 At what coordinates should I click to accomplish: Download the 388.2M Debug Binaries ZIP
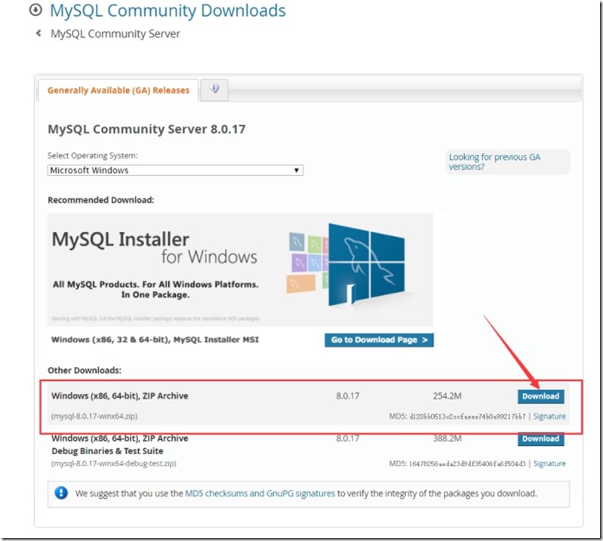540,438
